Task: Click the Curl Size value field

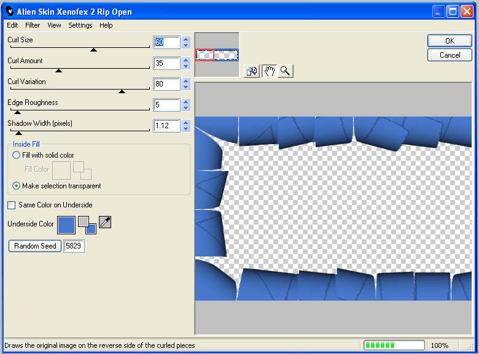Action: pyautogui.click(x=166, y=42)
